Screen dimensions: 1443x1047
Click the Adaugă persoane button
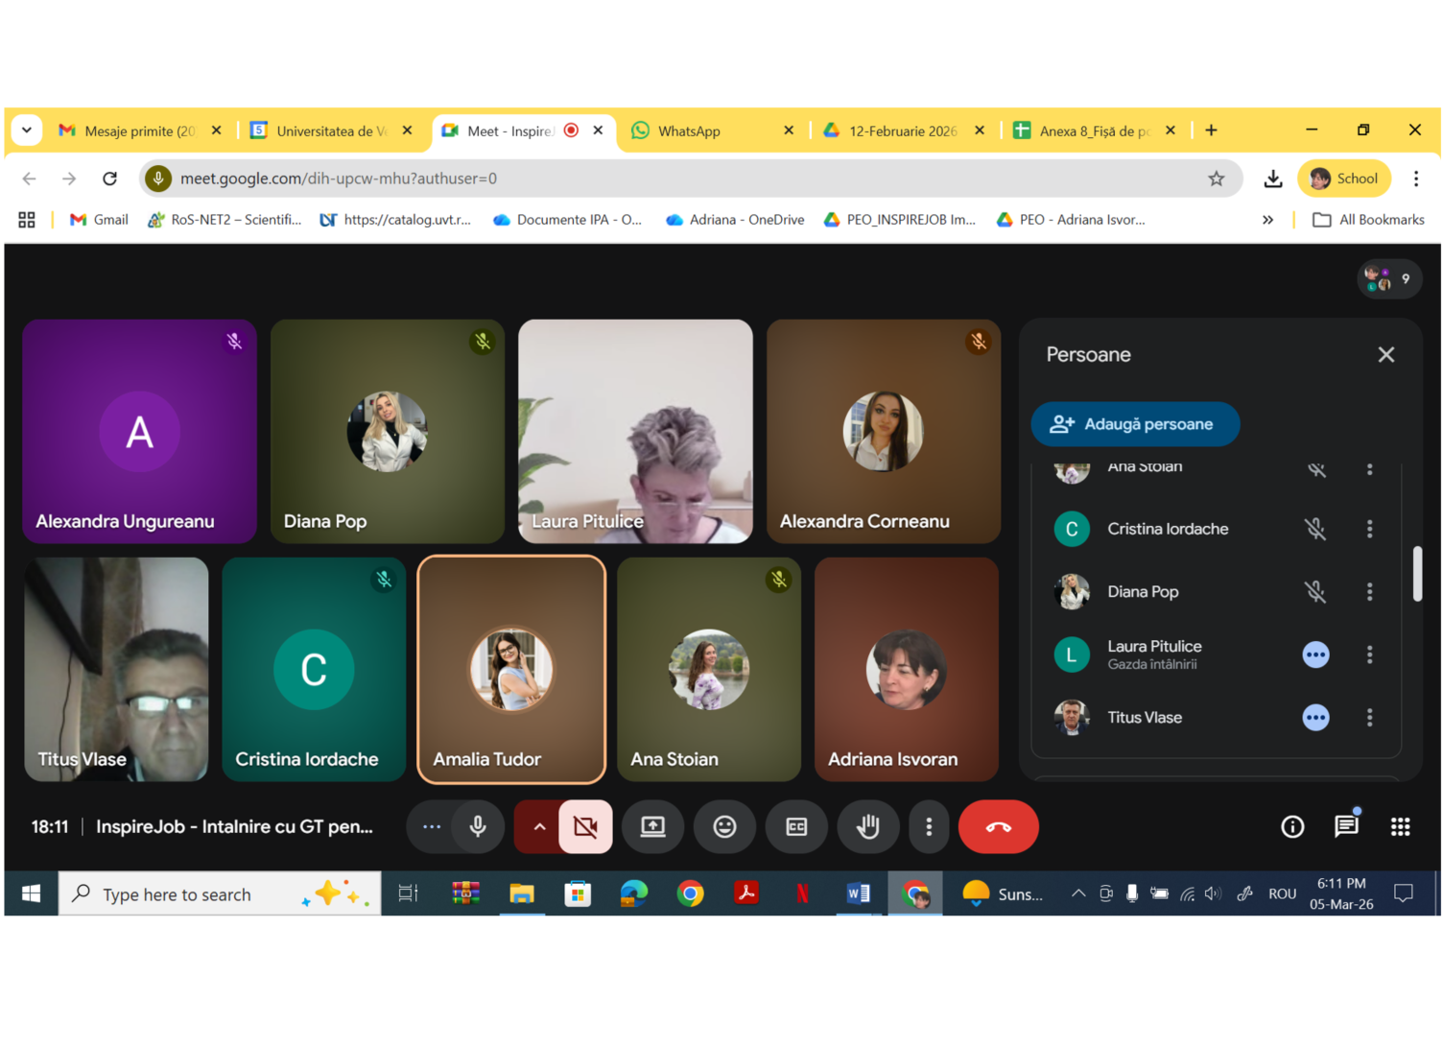(1135, 424)
